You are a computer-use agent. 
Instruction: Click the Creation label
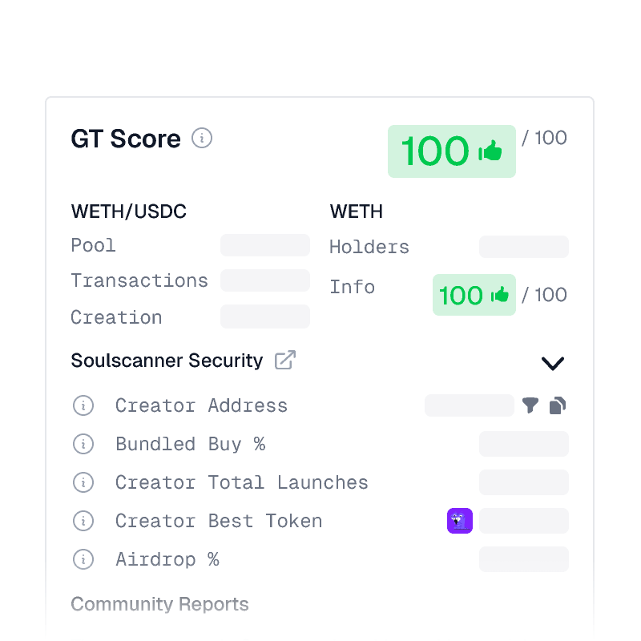click(116, 317)
